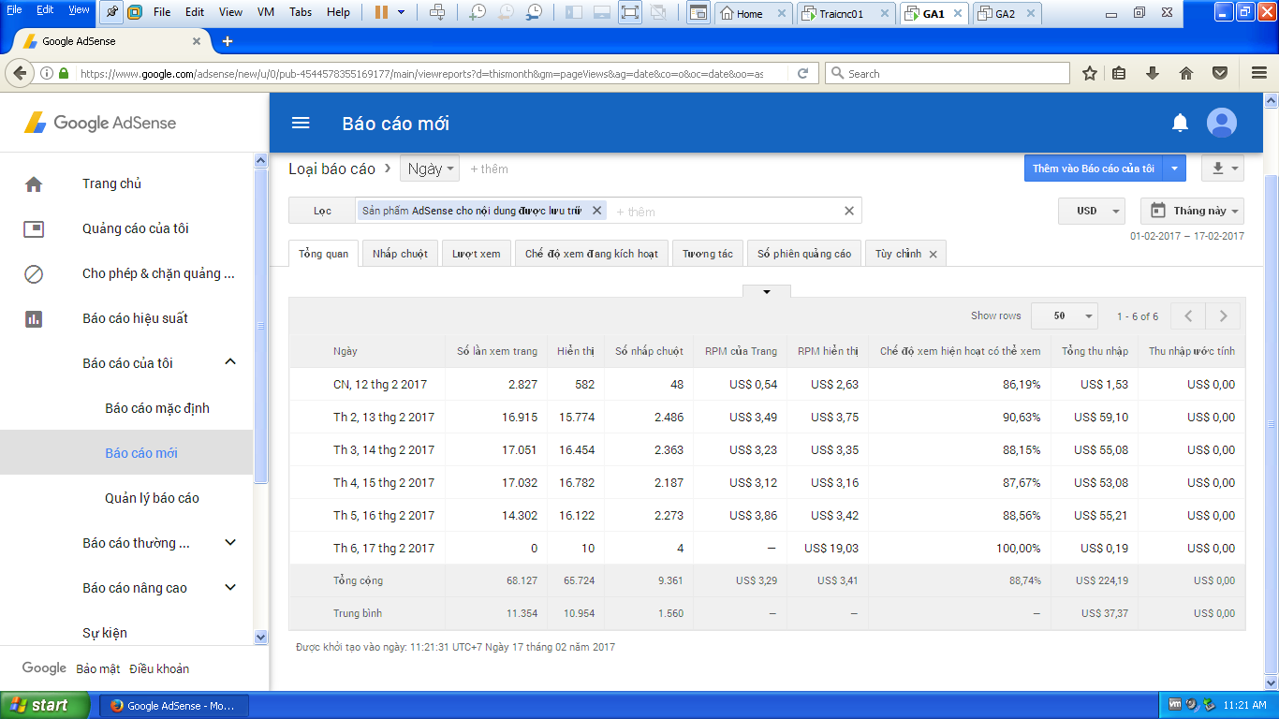Clear all filters in the filter bar
Image resolution: width=1279 pixels, height=719 pixels.
[x=849, y=211]
